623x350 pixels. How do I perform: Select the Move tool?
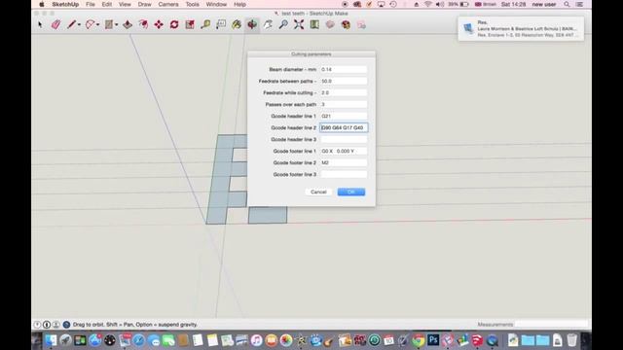click(159, 24)
